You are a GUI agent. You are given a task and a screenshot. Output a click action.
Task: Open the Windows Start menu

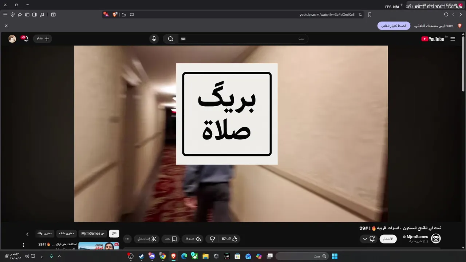pos(335,256)
